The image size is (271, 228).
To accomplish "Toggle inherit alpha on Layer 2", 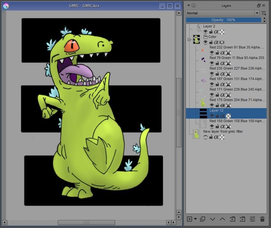I will [216, 32].
